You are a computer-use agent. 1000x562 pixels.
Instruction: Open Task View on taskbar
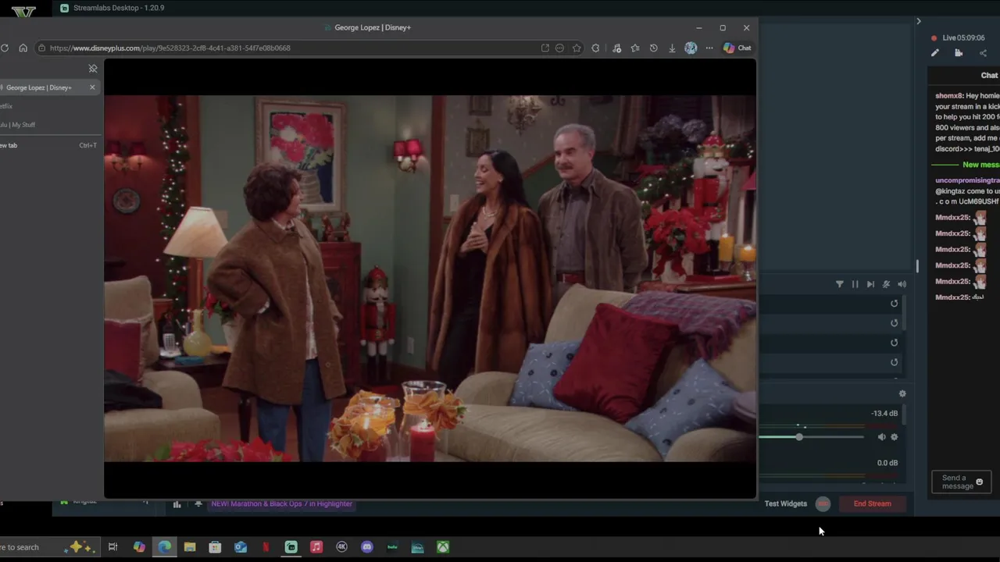pyautogui.click(x=112, y=547)
